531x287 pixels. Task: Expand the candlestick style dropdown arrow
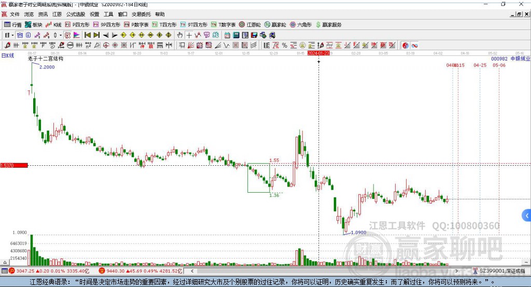click(x=61, y=35)
